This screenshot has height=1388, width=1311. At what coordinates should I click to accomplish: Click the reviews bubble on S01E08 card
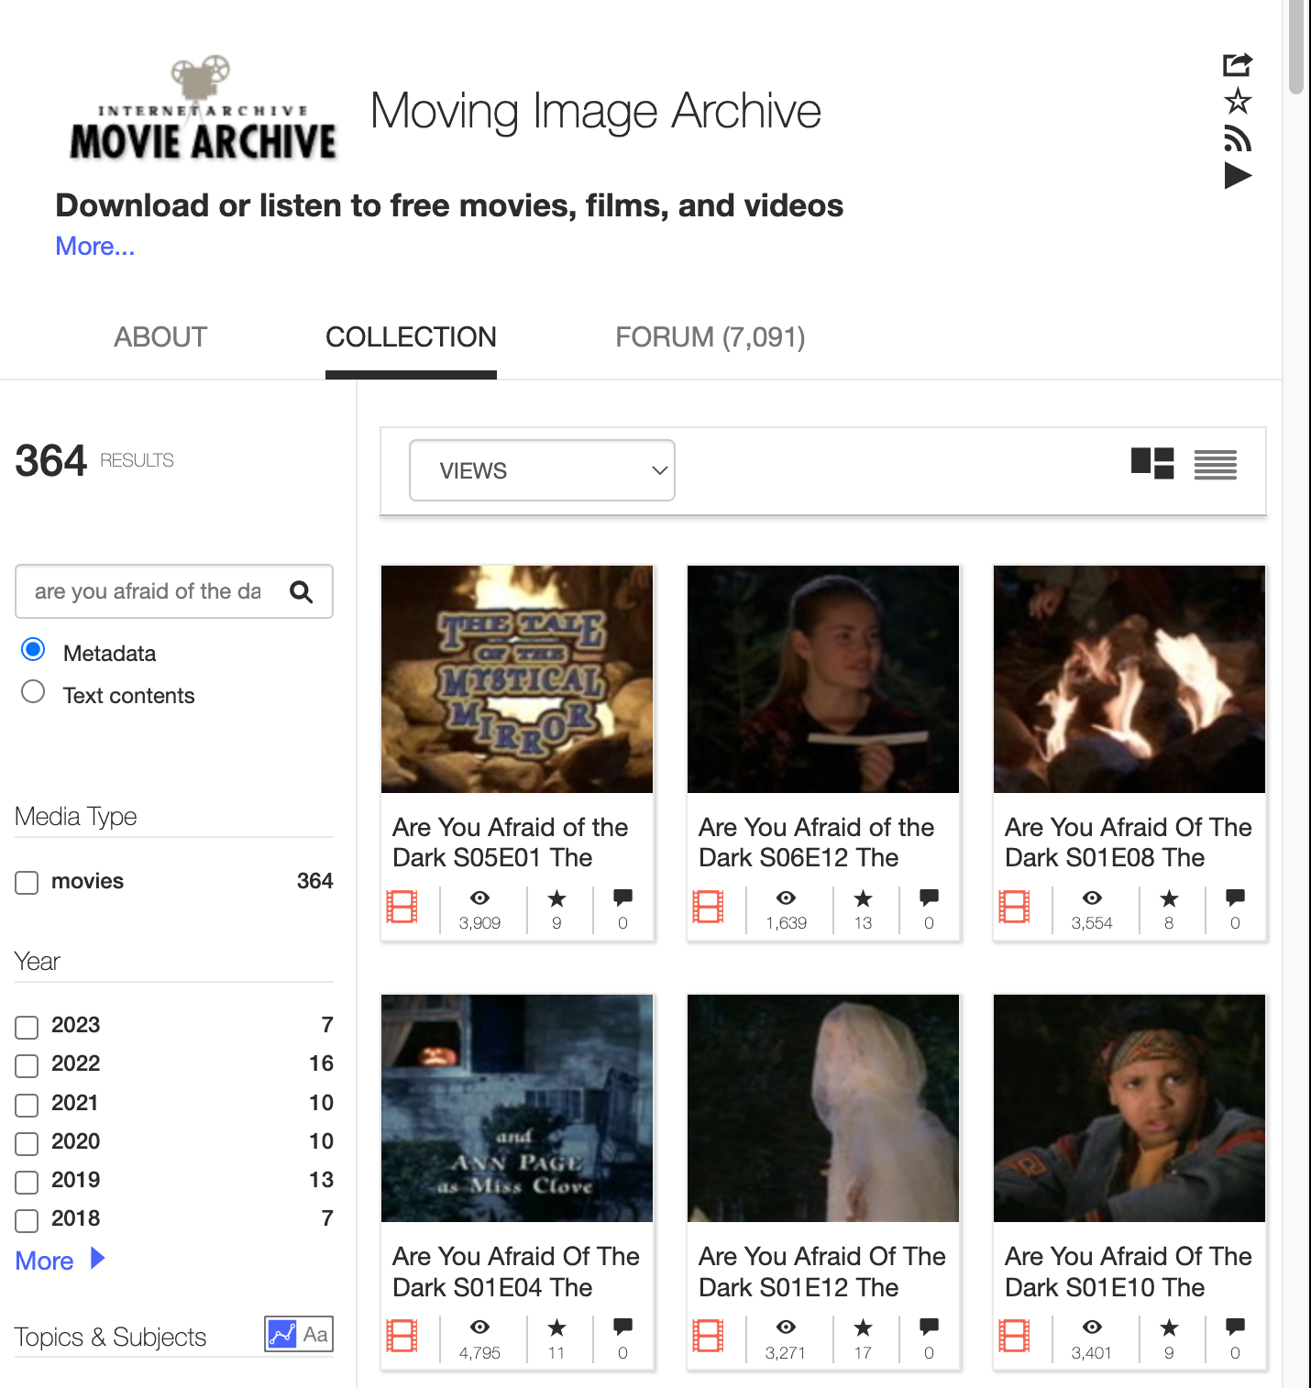pos(1235,898)
